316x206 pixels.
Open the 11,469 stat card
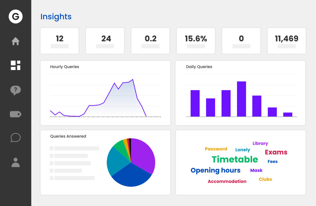(286, 40)
